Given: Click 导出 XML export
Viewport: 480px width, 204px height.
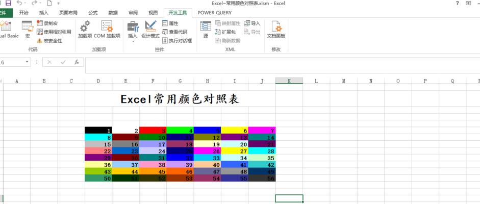Looking at the screenshot, I should point(252,32).
